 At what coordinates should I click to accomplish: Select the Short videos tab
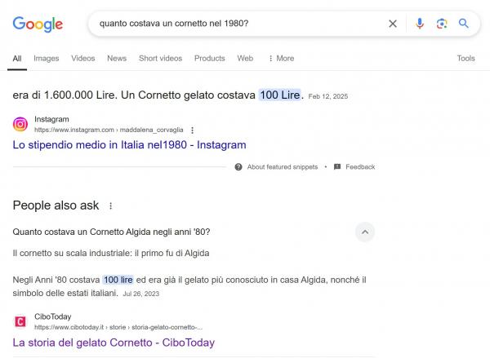[160, 59]
